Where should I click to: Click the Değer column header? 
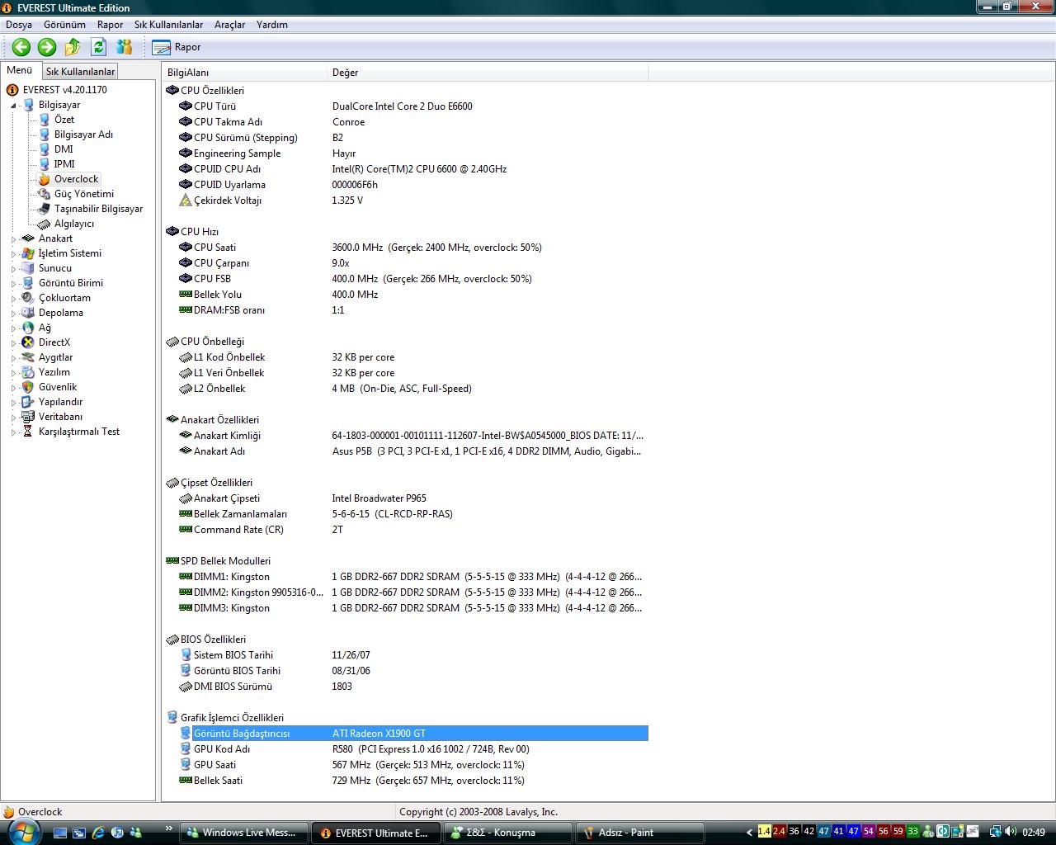(488, 73)
